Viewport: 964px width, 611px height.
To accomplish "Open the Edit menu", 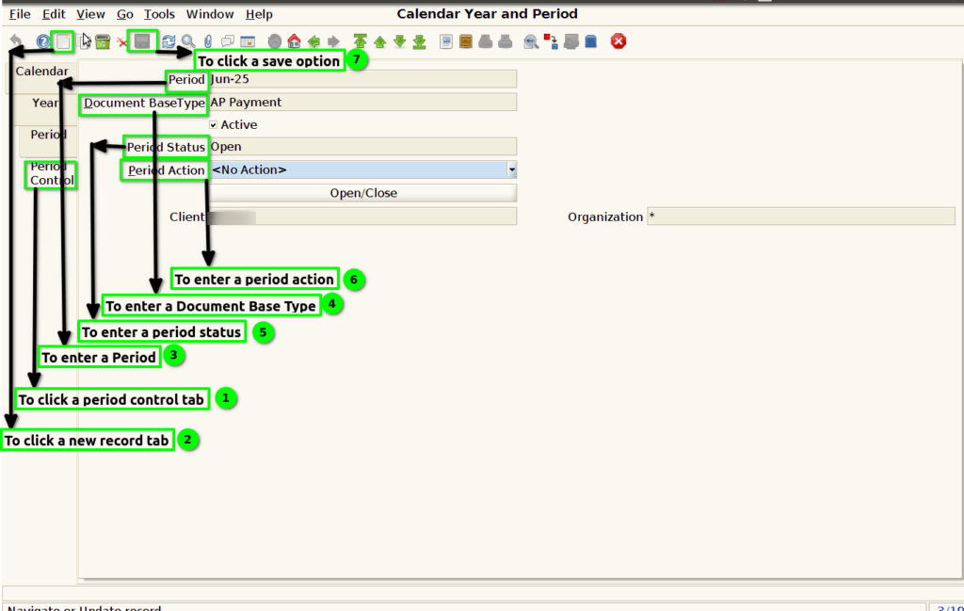I will point(54,13).
